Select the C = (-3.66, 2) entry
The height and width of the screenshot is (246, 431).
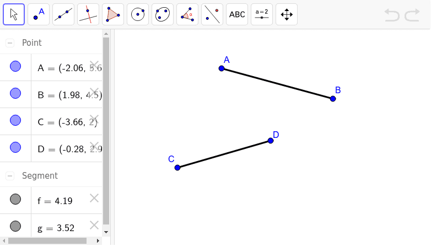67,122
